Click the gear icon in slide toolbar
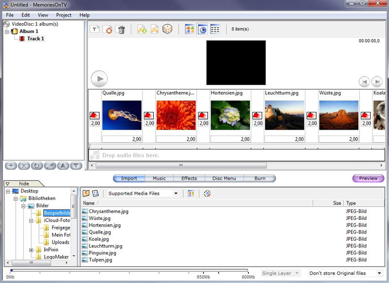Screen dimensions: 389x283 click(x=108, y=30)
